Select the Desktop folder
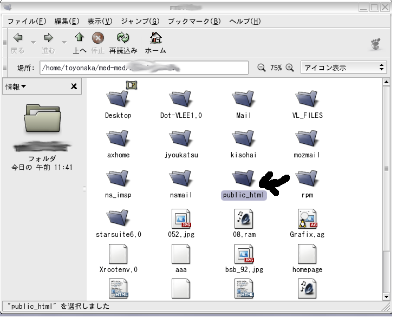This screenshot has width=397, height=318. [x=118, y=98]
